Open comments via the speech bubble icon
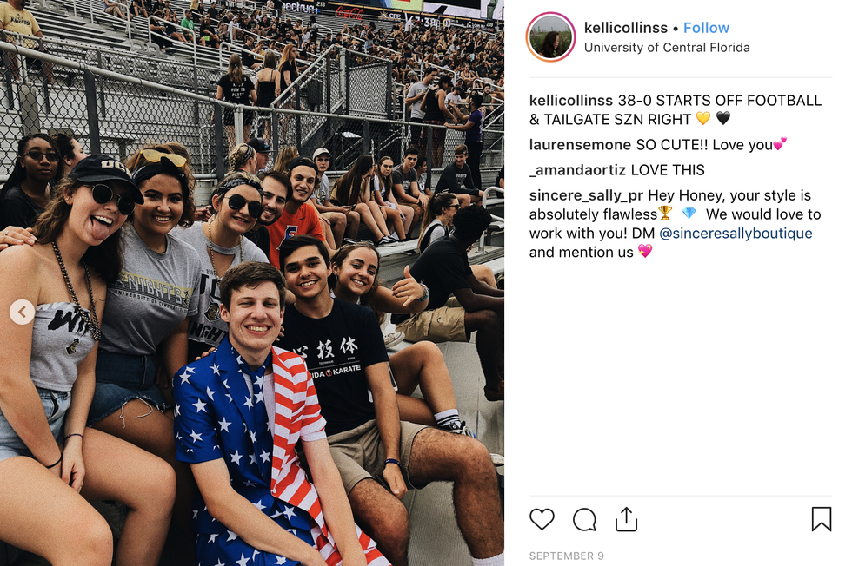This screenshot has height=566, width=852. (584, 519)
